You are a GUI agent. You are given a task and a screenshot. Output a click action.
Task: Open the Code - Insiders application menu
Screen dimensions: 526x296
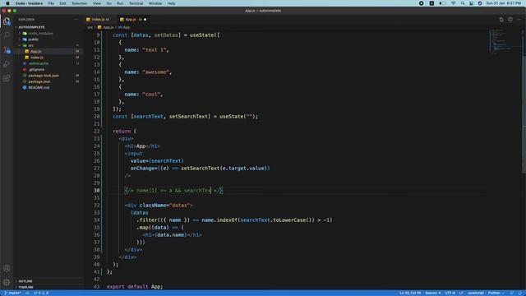[29, 3]
